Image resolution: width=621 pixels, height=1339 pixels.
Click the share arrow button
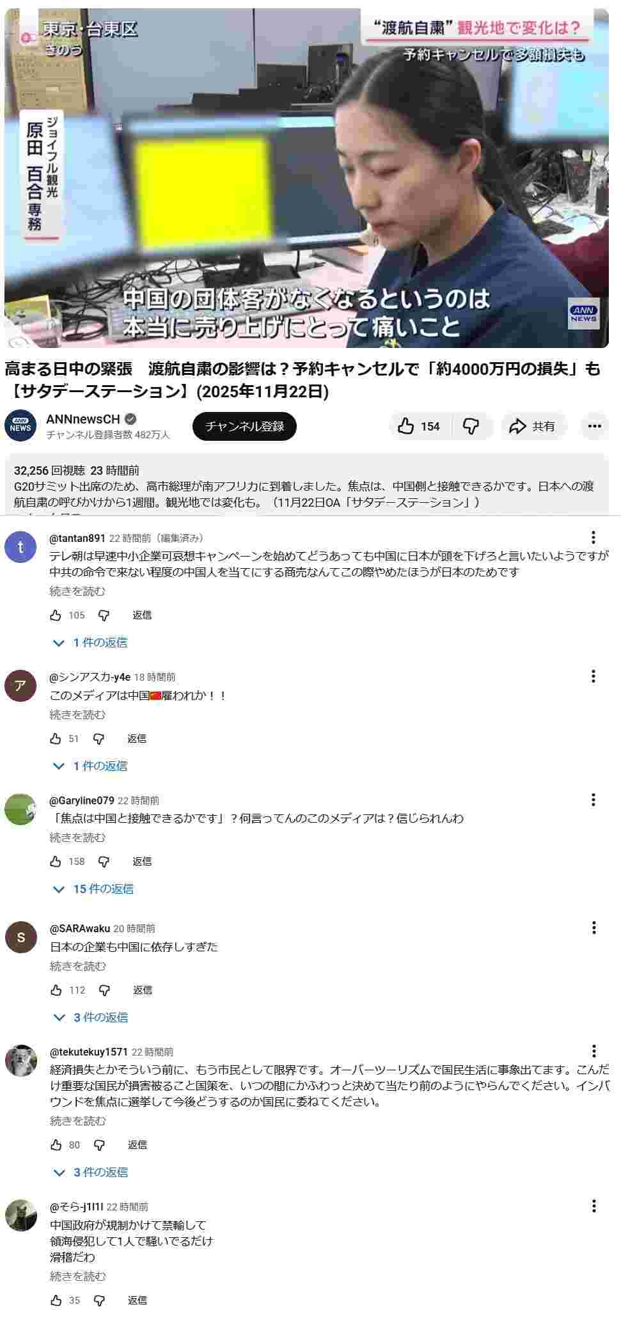[x=533, y=426]
